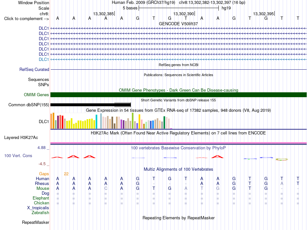
Task: Click the hg19 scale label
Action: pos(226,8)
